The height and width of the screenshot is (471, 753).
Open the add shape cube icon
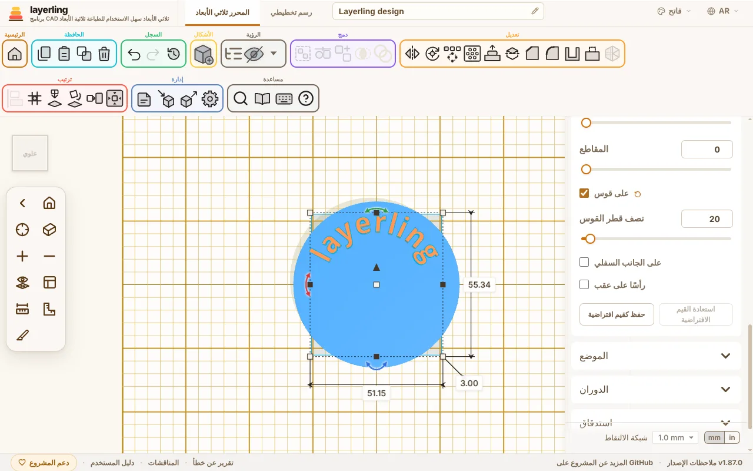click(204, 54)
